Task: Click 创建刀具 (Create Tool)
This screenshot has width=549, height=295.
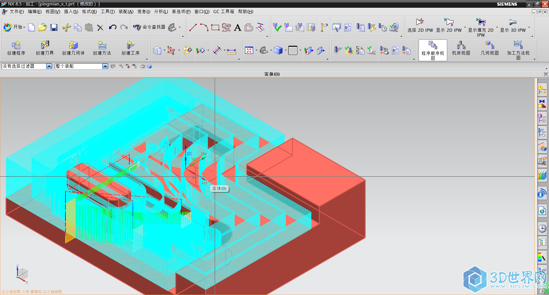Action: click(45, 48)
